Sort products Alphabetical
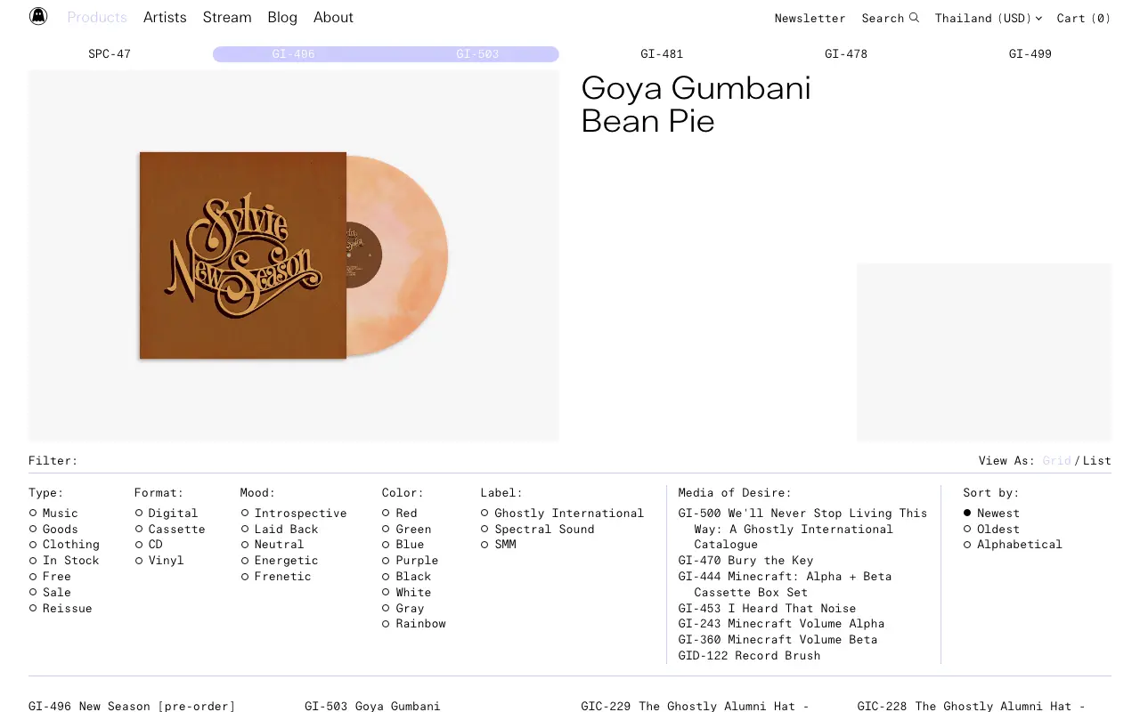 1013,545
